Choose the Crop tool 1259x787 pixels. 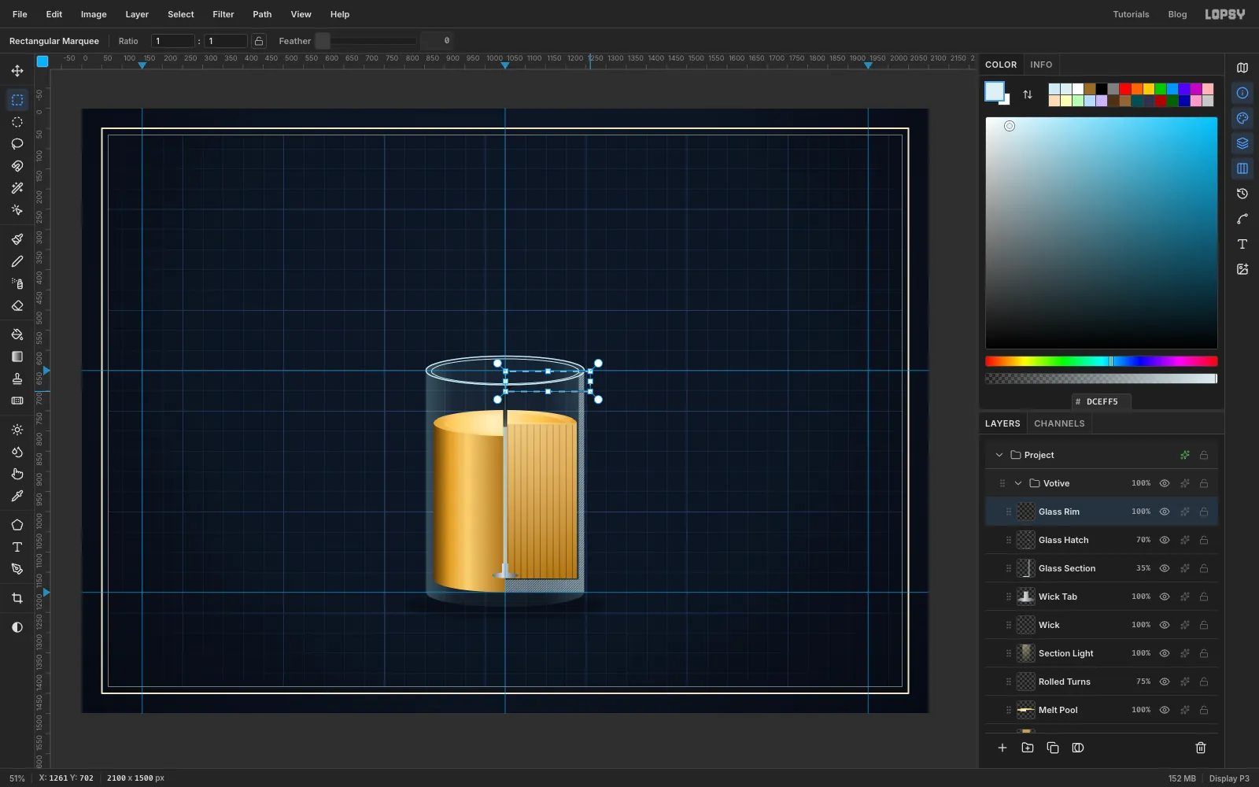coord(17,598)
